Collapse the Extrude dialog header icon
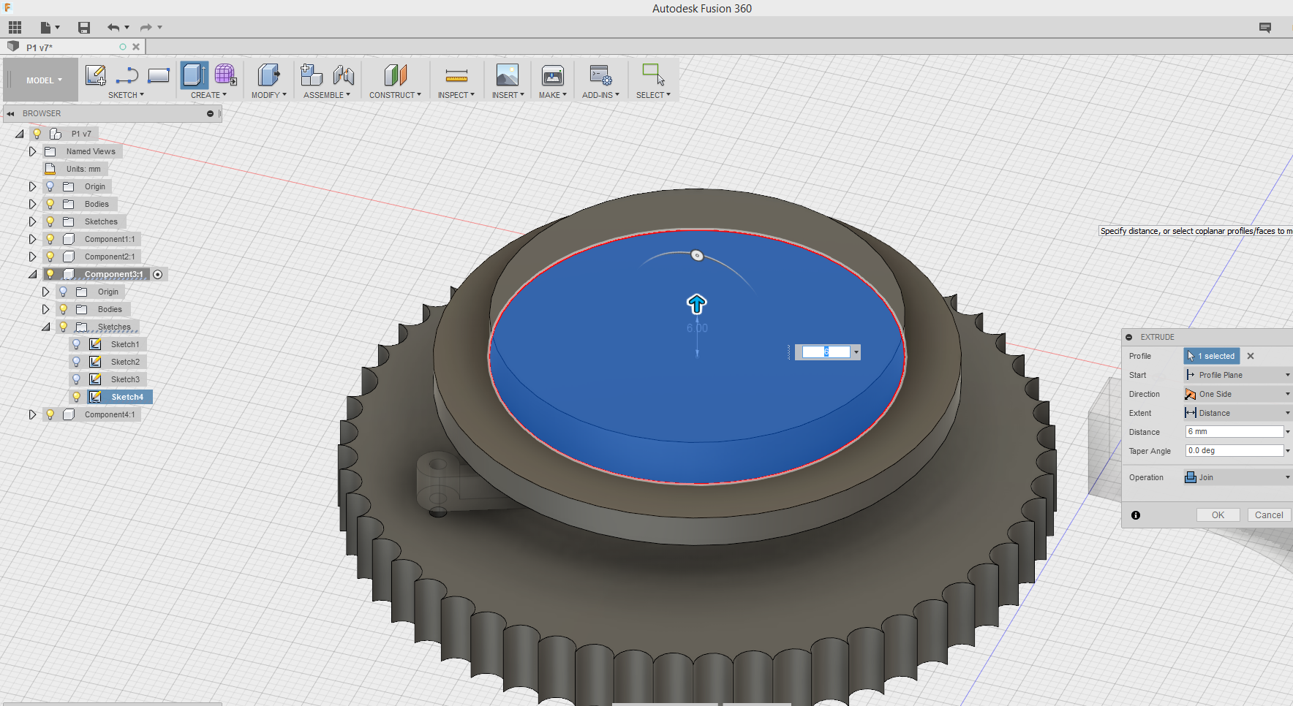 1129,337
